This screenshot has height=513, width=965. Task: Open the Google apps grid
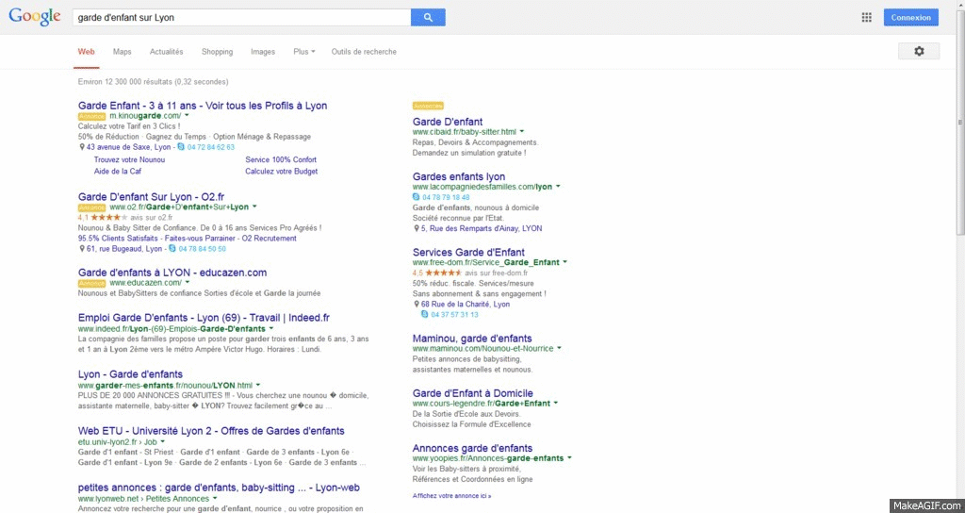[x=866, y=17]
